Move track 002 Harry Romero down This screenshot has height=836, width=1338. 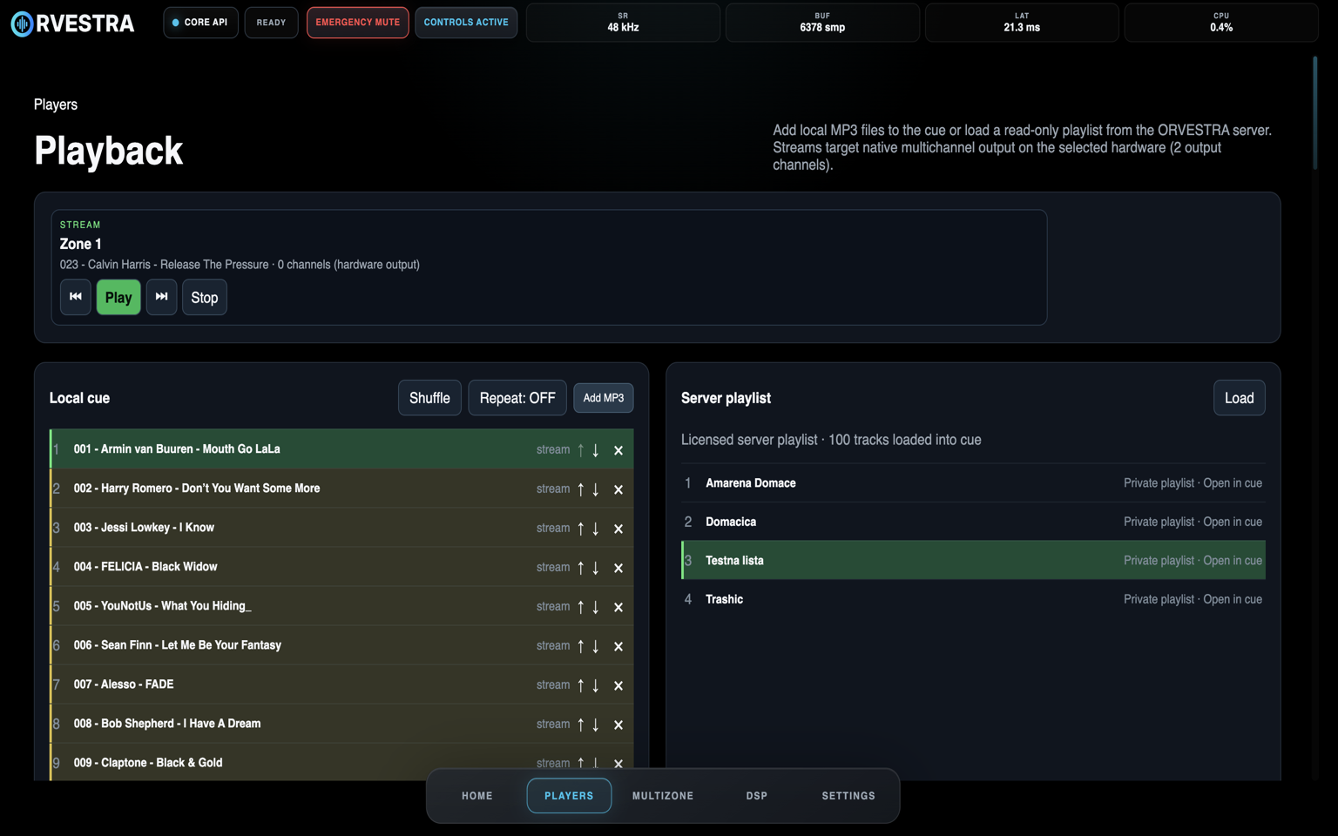(596, 489)
